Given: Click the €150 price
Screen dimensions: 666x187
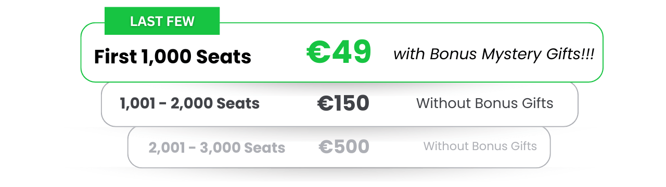Looking at the screenshot, I should [343, 103].
